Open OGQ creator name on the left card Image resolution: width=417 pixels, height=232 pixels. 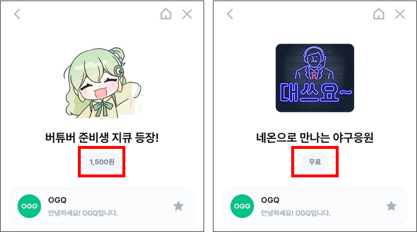(x=57, y=200)
